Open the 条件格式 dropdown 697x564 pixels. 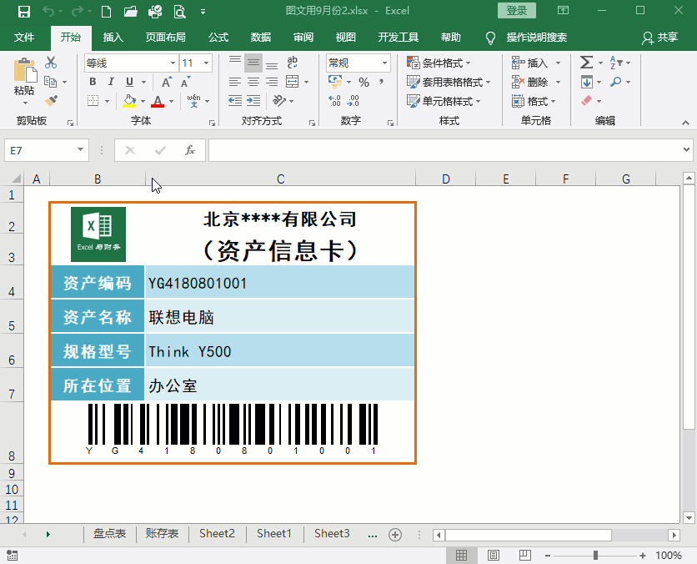(x=439, y=63)
